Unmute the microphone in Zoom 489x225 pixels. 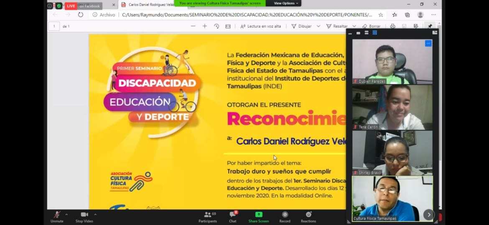pyautogui.click(x=57, y=215)
